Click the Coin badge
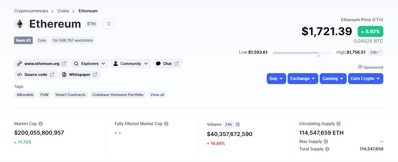This screenshot has height=162, width=398. tap(42, 40)
